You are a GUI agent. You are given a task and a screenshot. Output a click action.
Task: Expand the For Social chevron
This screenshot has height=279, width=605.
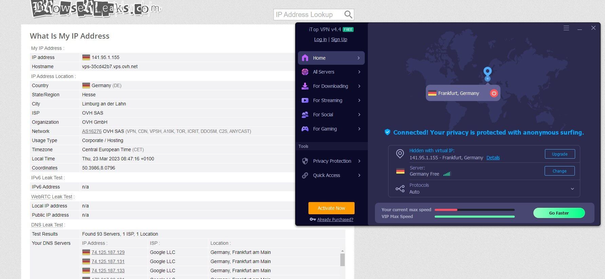pos(359,115)
